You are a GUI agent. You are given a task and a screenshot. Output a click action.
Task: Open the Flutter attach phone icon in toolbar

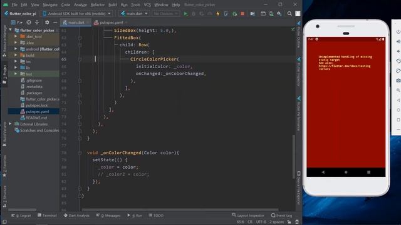pos(226,14)
